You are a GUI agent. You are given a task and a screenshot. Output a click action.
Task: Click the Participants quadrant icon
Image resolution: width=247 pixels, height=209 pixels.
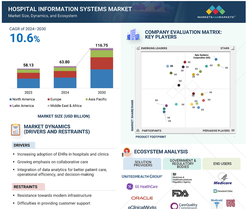click(x=138, y=130)
